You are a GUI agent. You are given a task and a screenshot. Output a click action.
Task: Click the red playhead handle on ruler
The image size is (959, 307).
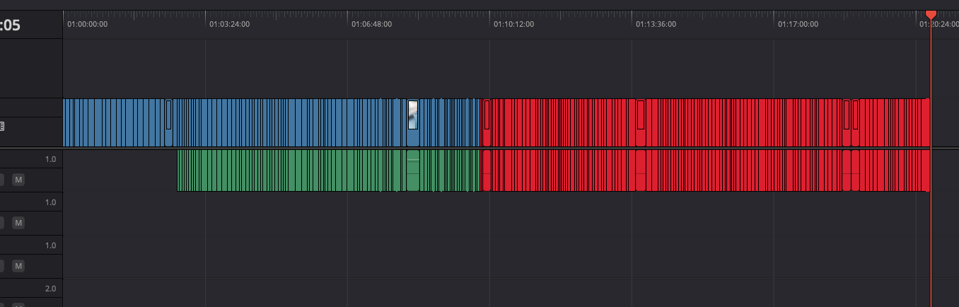coord(931,15)
